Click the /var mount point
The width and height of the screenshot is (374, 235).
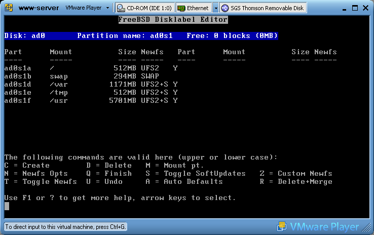[x=59, y=85]
